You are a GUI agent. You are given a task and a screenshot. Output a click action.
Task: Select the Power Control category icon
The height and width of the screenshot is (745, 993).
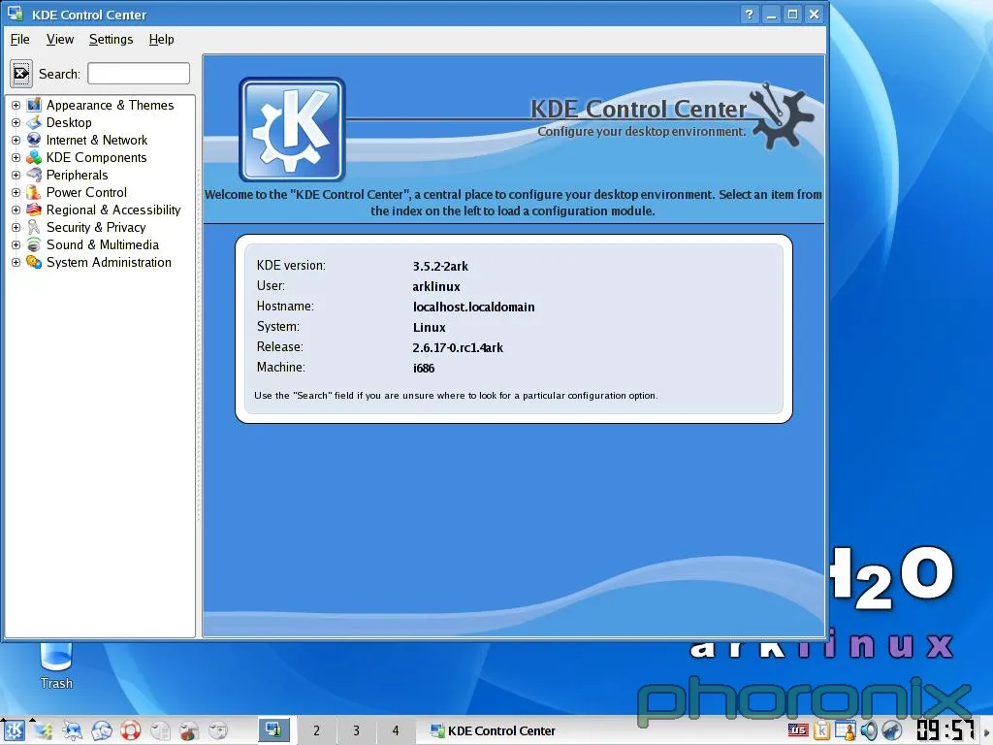[34, 192]
